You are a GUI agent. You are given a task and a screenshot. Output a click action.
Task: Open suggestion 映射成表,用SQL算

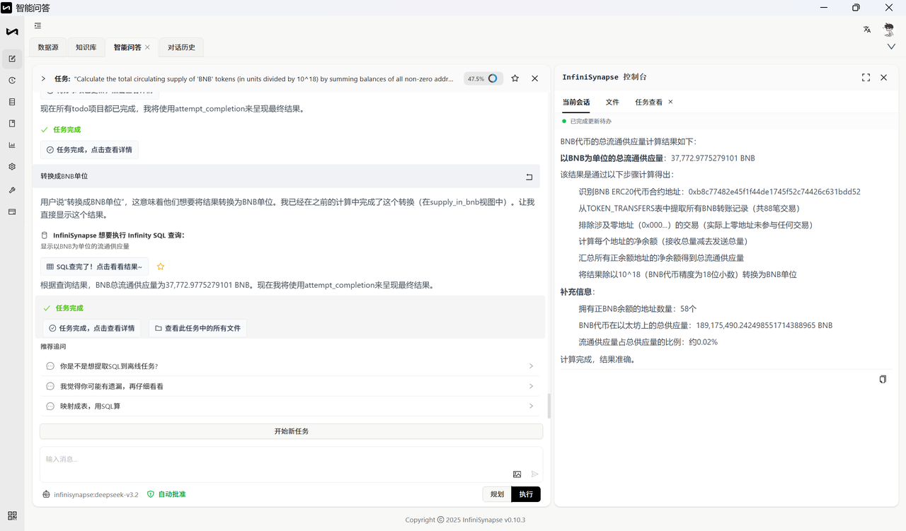(290, 406)
